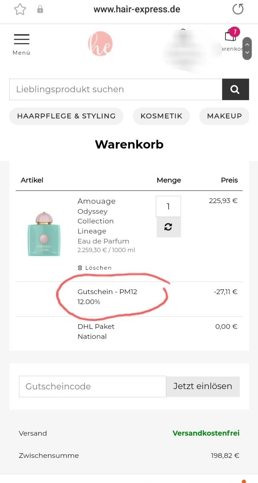258x483 pixels.
Task: Update quantity with the refresh arrows button
Action: tap(168, 227)
